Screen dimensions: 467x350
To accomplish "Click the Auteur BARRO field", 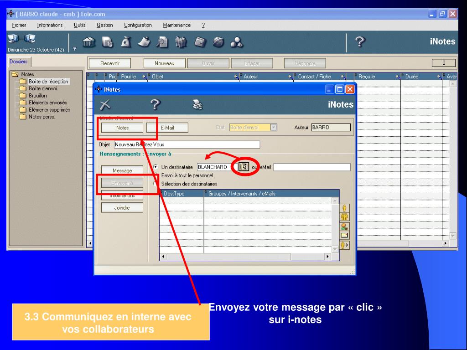I will [331, 128].
